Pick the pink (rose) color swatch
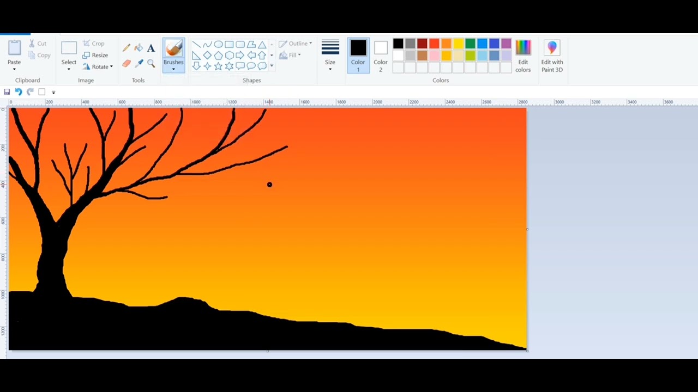The image size is (698, 392). pos(434,56)
